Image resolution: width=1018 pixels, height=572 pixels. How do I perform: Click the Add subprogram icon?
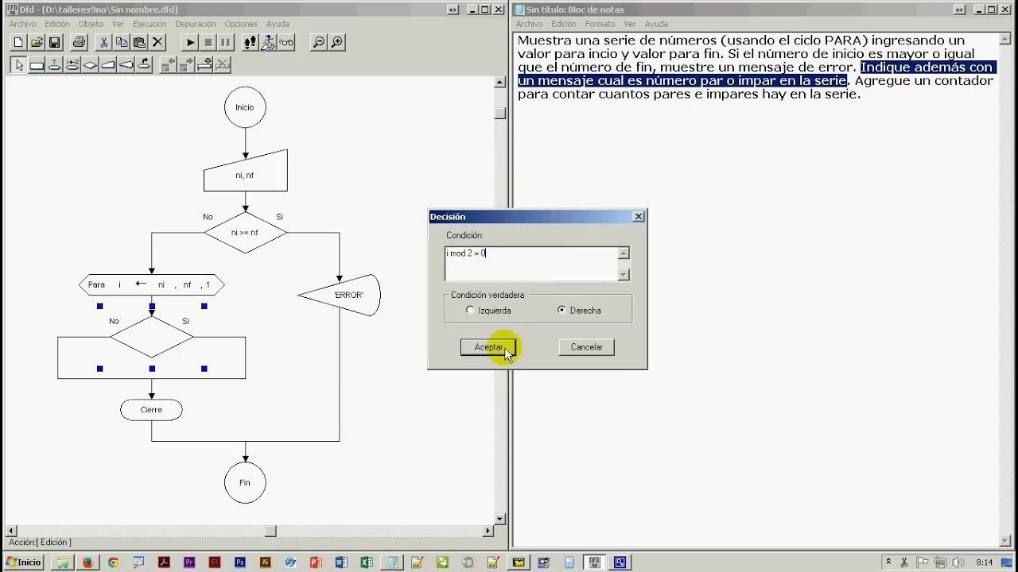(x=204, y=65)
